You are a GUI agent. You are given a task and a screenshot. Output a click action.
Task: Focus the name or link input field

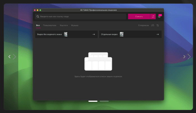click(x=81, y=17)
